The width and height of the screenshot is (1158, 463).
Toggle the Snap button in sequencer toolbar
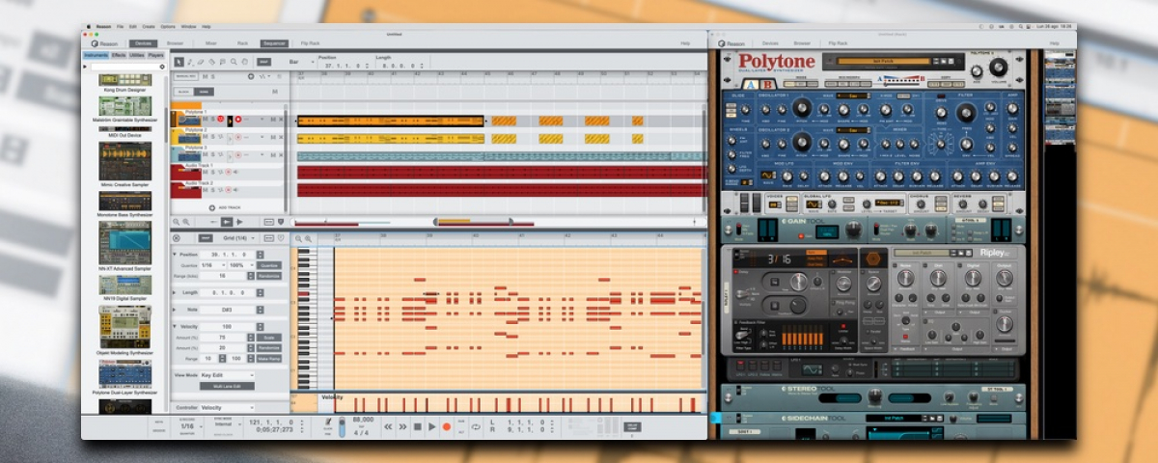(x=263, y=62)
